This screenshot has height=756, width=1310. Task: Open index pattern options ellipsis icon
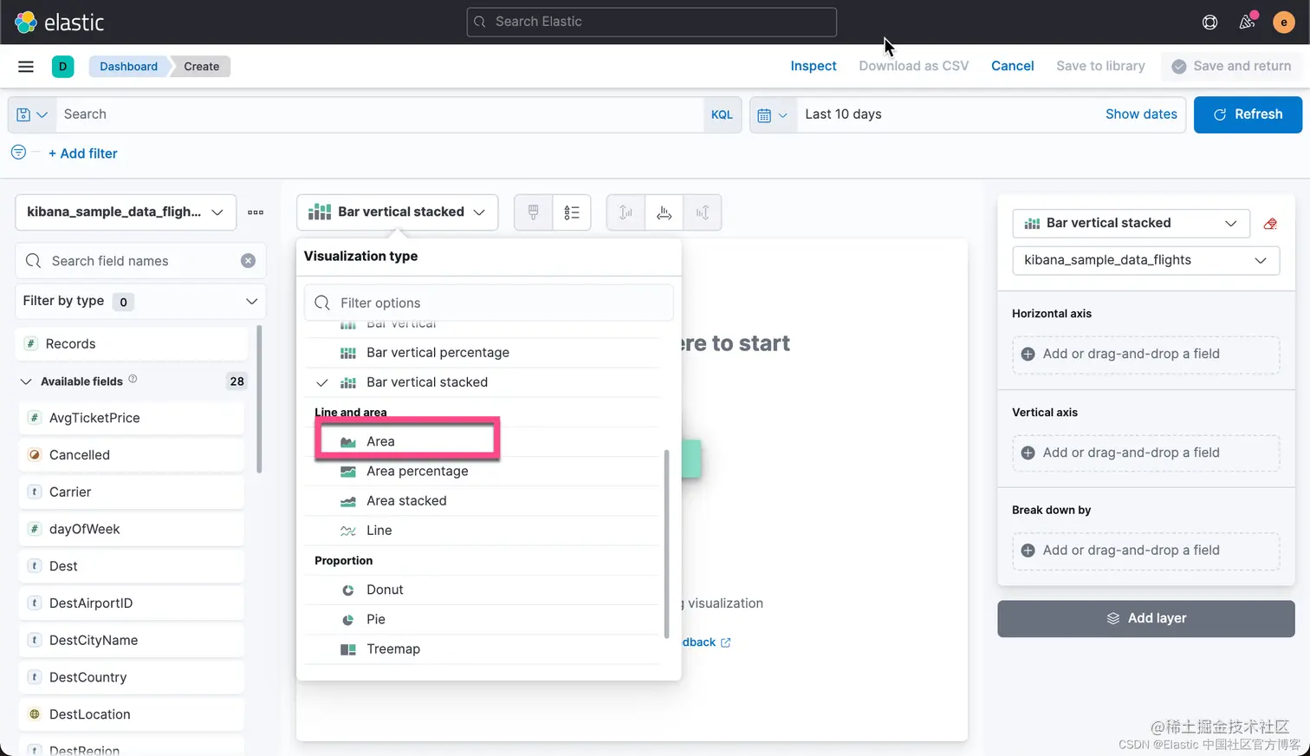(x=256, y=212)
